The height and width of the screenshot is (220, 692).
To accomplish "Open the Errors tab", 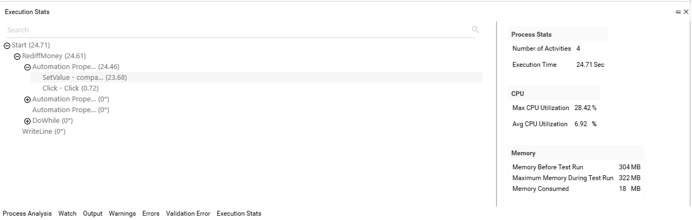I will (151, 214).
